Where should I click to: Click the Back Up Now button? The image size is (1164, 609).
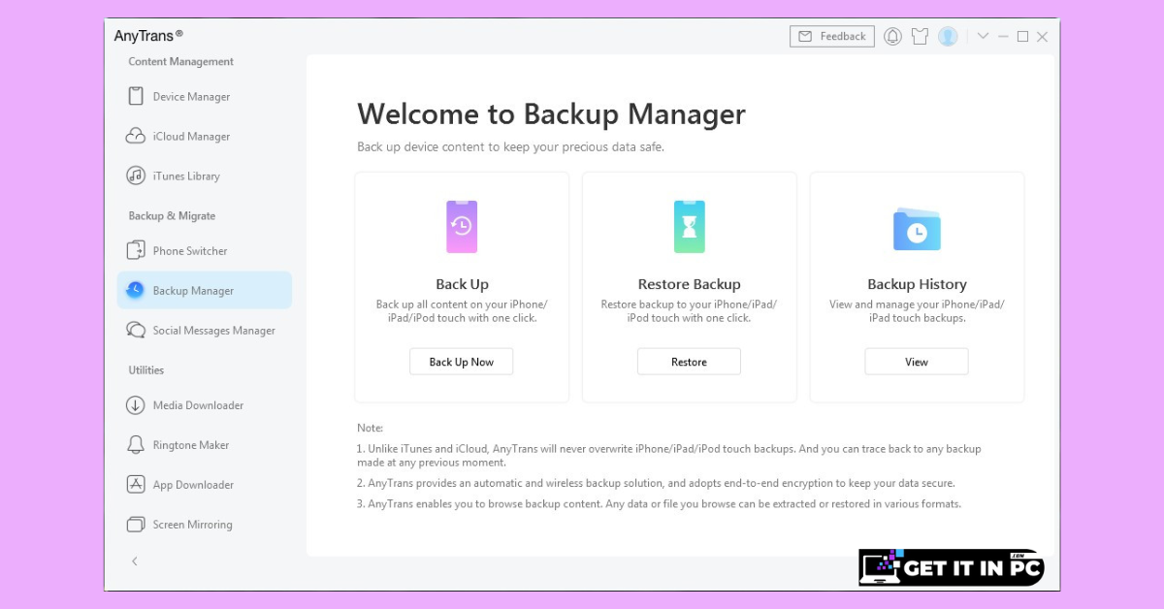coord(462,362)
